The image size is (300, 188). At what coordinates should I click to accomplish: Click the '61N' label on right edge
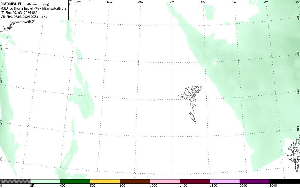click(x=298, y=129)
